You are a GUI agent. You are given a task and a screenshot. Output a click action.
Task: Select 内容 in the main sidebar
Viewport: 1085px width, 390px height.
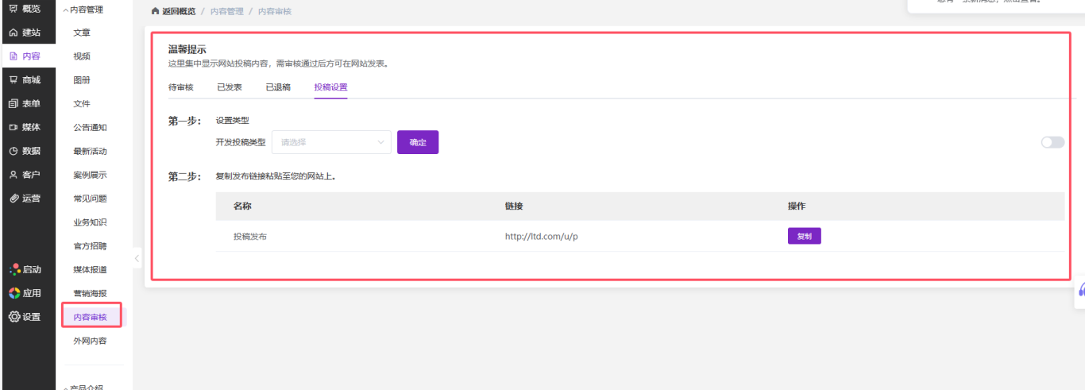tap(25, 56)
